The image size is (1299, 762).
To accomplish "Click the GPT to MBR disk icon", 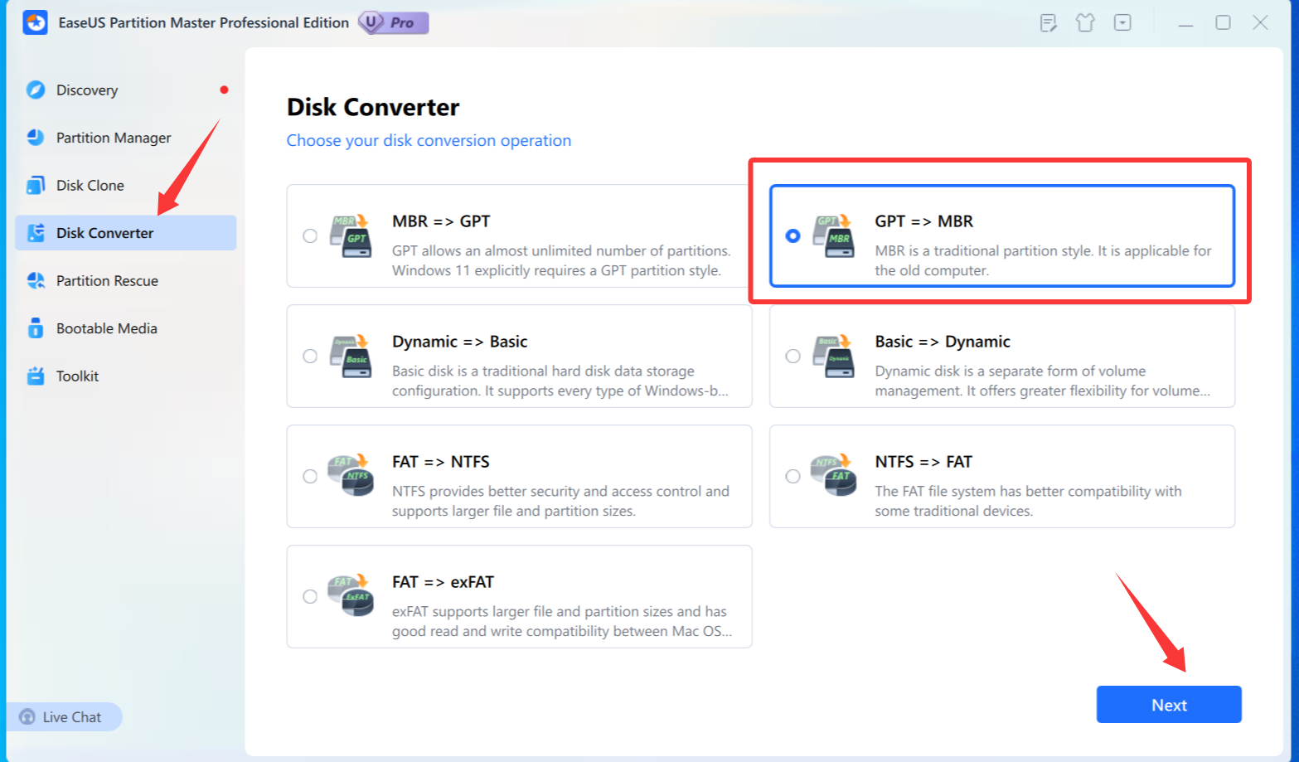I will 834,236.
